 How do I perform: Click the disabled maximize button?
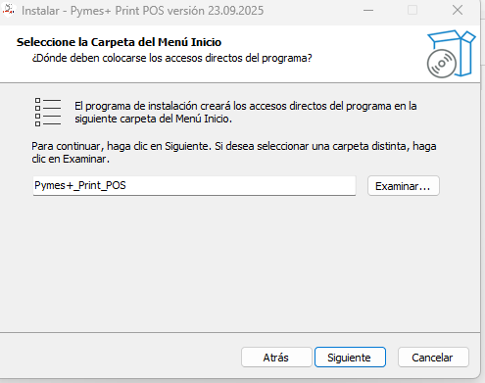coord(412,11)
